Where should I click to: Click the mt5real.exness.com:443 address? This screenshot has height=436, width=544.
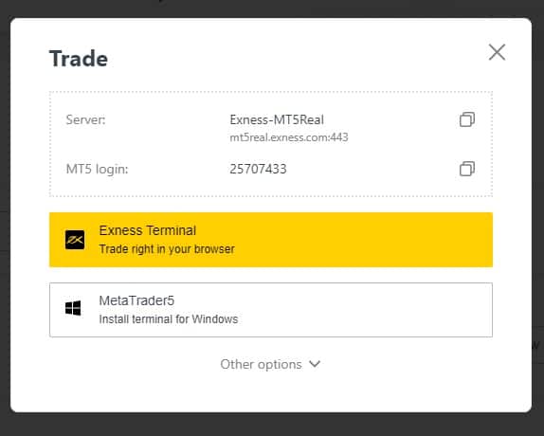pyautogui.click(x=289, y=137)
